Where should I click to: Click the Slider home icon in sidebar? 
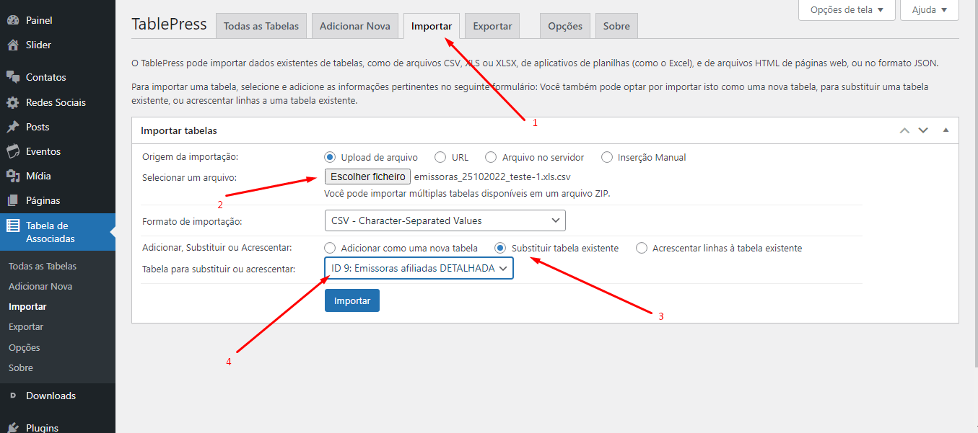13,45
